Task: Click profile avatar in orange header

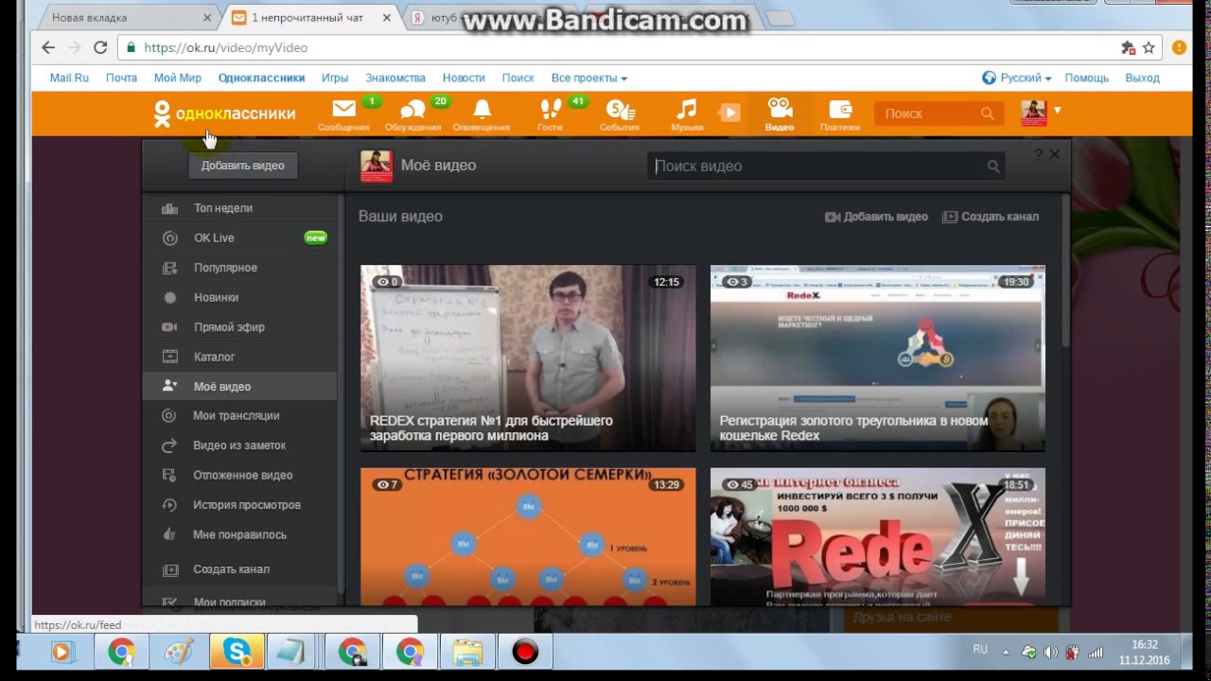Action: coord(1034,113)
